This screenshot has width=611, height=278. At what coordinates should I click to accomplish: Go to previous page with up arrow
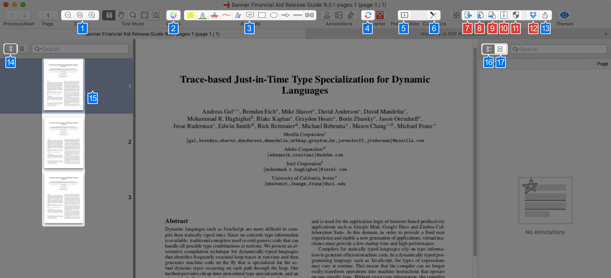pos(13,15)
